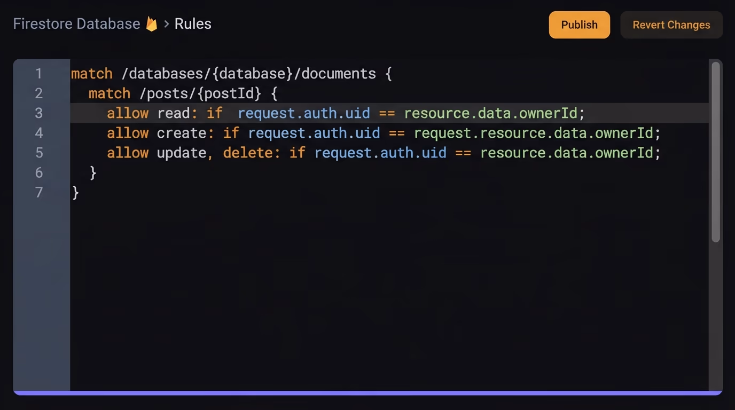Click line number 2 in gutter

pos(38,93)
